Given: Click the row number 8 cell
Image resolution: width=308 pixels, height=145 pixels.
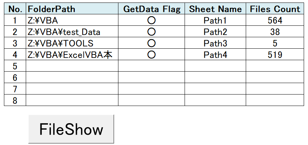Looking at the screenshot, I should (15, 101).
